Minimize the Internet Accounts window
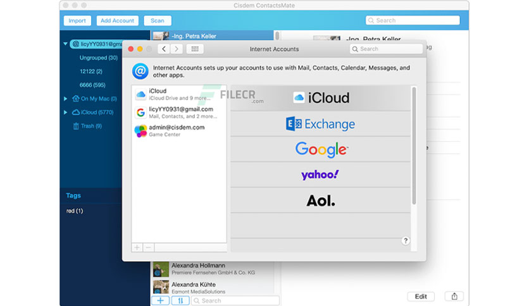The height and width of the screenshot is (306, 529). click(140, 49)
